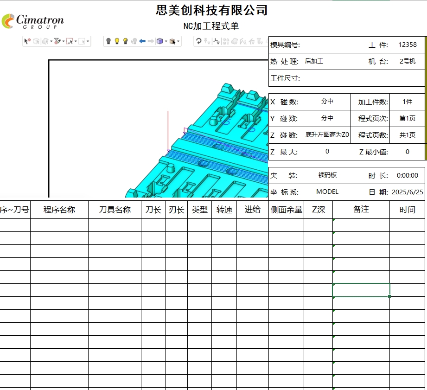Select the red dashed box selection tool

click(x=70, y=41)
